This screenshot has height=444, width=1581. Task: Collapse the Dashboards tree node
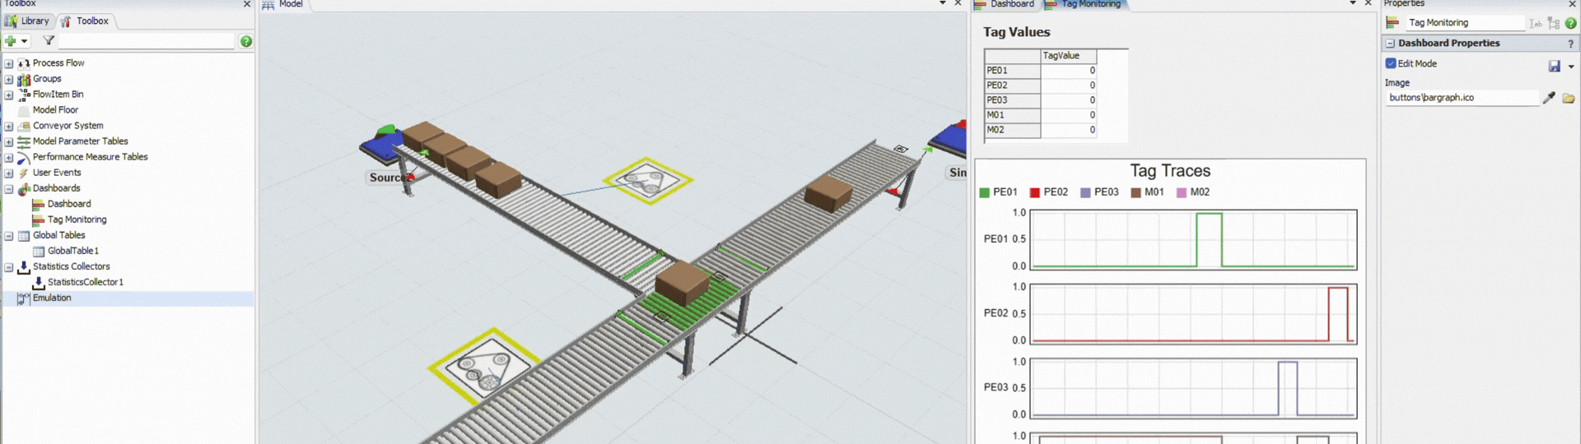[x=9, y=189]
